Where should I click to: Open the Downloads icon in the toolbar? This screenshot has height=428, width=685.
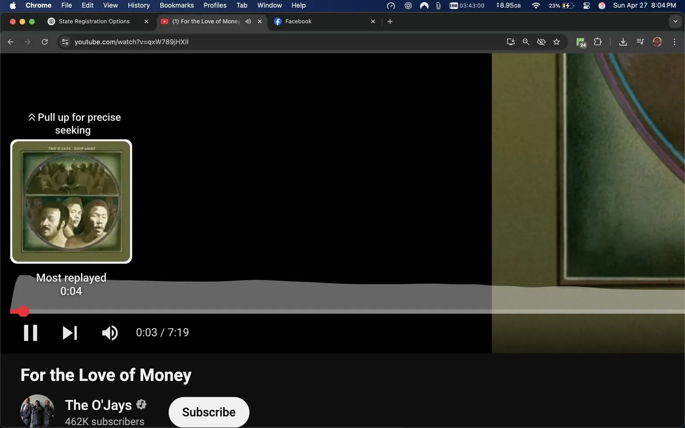point(623,41)
